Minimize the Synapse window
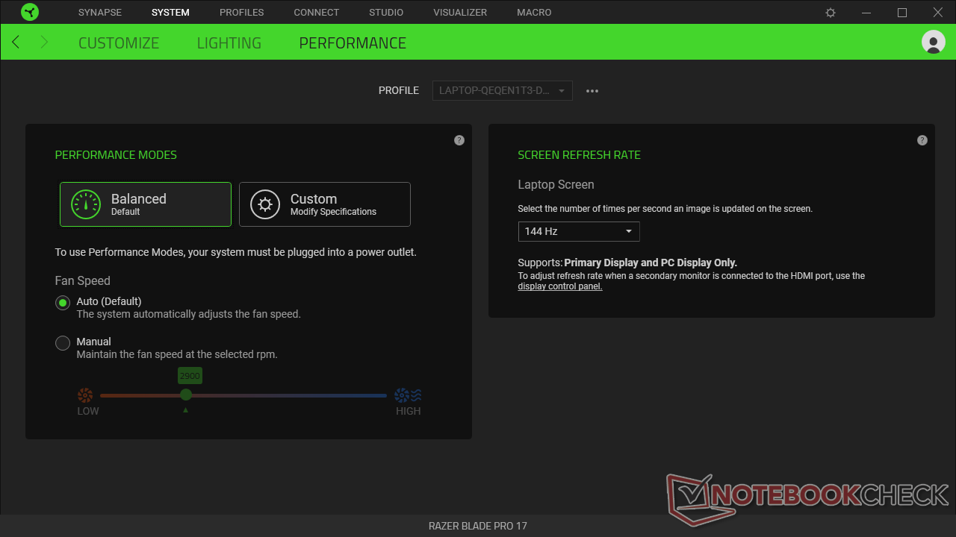The width and height of the screenshot is (956, 537). coord(866,13)
